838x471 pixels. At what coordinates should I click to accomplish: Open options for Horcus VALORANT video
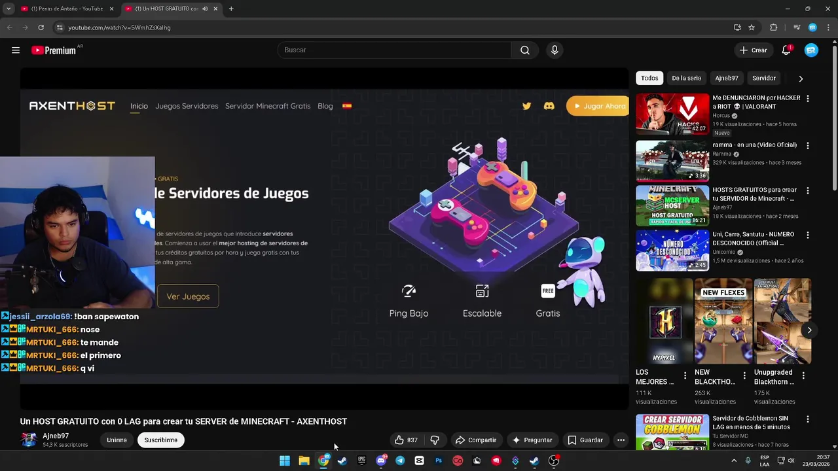[x=807, y=99]
